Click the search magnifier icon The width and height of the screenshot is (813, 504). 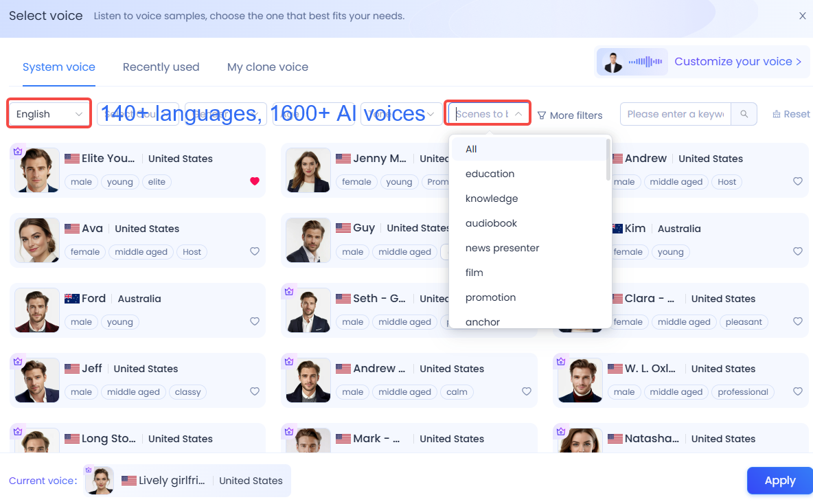pos(744,114)
